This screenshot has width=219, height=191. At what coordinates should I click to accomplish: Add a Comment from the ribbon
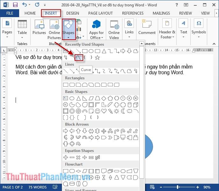click(x=147, y=27)
